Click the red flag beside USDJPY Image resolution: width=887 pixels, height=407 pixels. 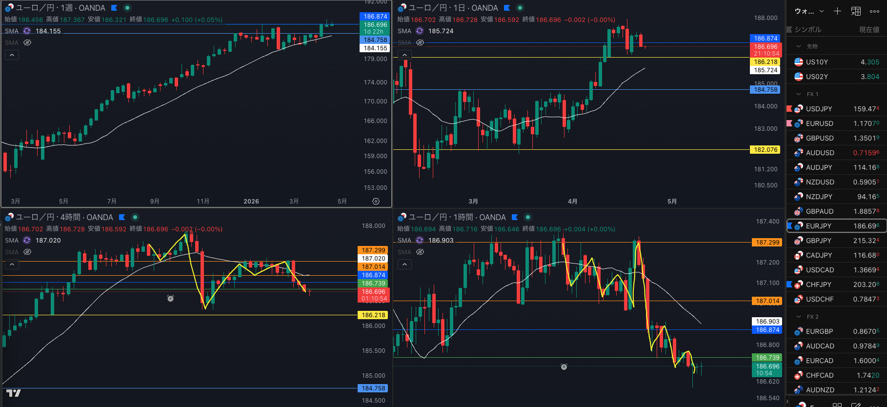pos(789,109)
